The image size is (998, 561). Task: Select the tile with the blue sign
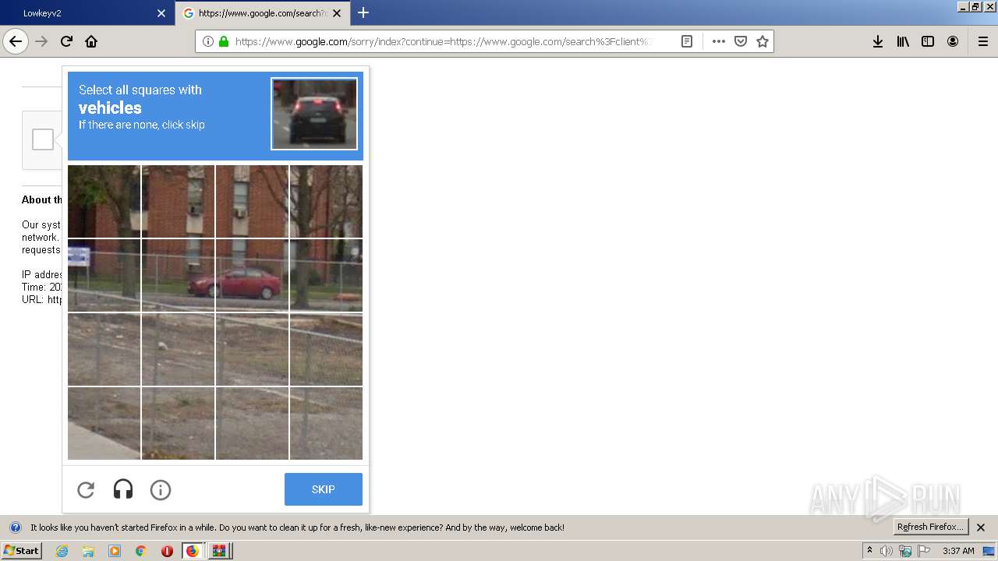pos(104,275)
